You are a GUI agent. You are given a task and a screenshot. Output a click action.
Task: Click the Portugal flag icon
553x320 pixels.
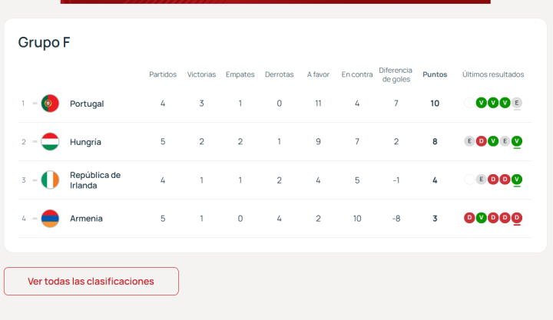click(x=50, y=104)
